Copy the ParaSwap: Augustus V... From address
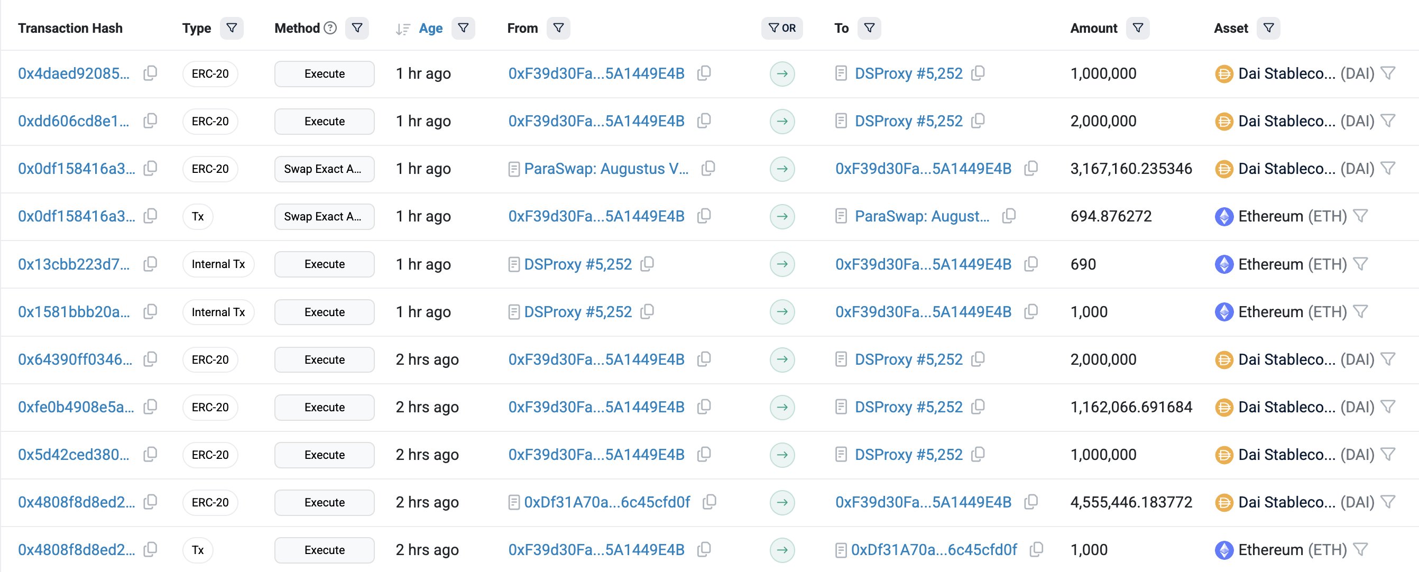1419x572 pixels. click(708, 169)
